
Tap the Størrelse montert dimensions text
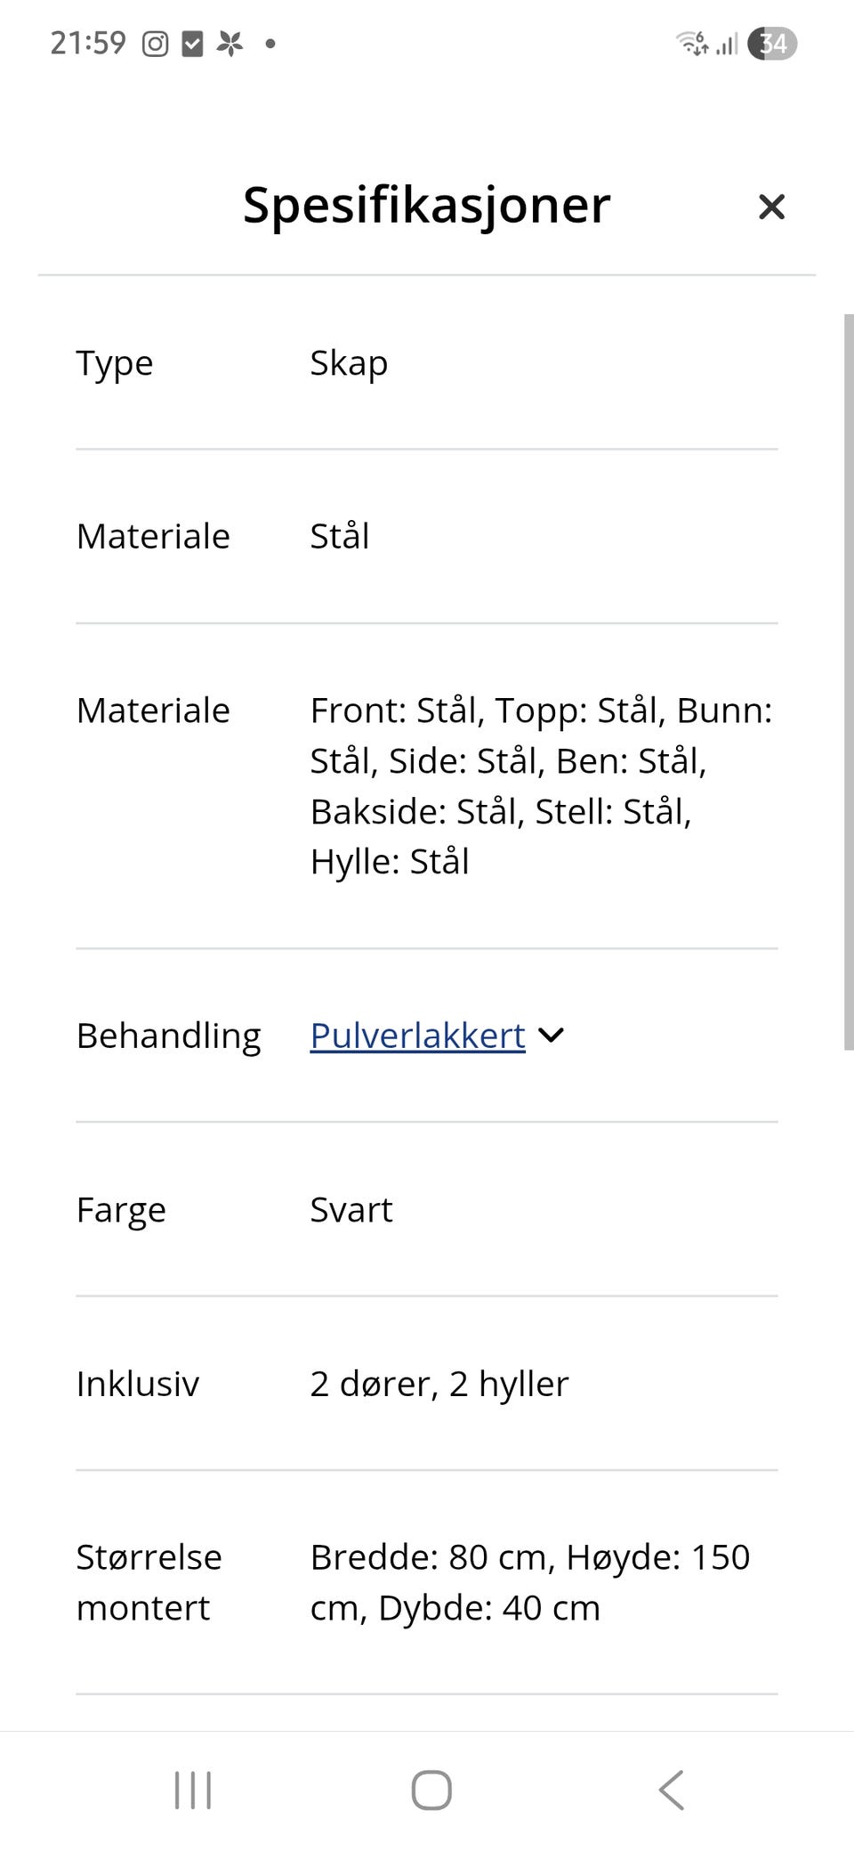coord(529,1582)
